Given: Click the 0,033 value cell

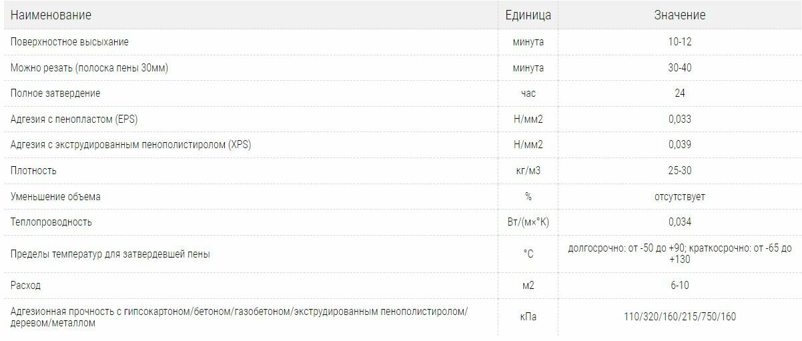Looking at the screenshot, I should pos(679,119).
